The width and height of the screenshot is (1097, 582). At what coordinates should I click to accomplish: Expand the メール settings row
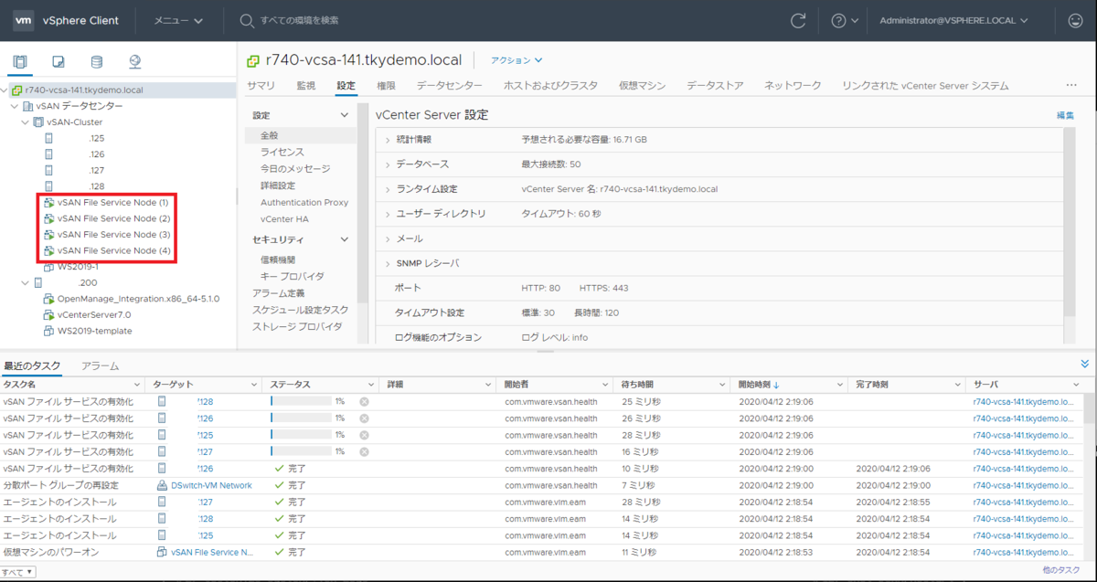click(388, 238)
